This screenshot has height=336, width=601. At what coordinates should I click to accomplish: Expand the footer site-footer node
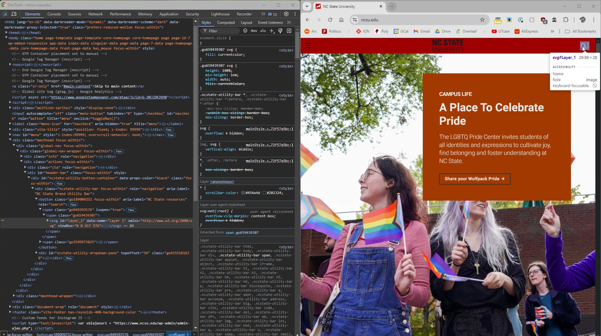tap(10, 312)
